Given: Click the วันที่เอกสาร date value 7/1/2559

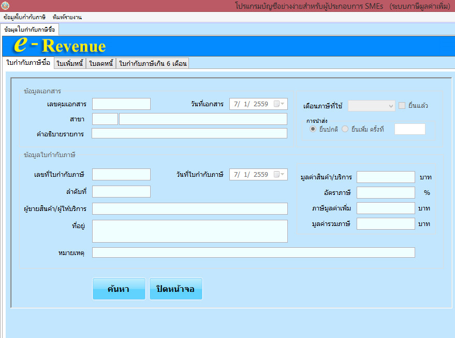Looking at the screenshot, I should (x=251, y=104).
